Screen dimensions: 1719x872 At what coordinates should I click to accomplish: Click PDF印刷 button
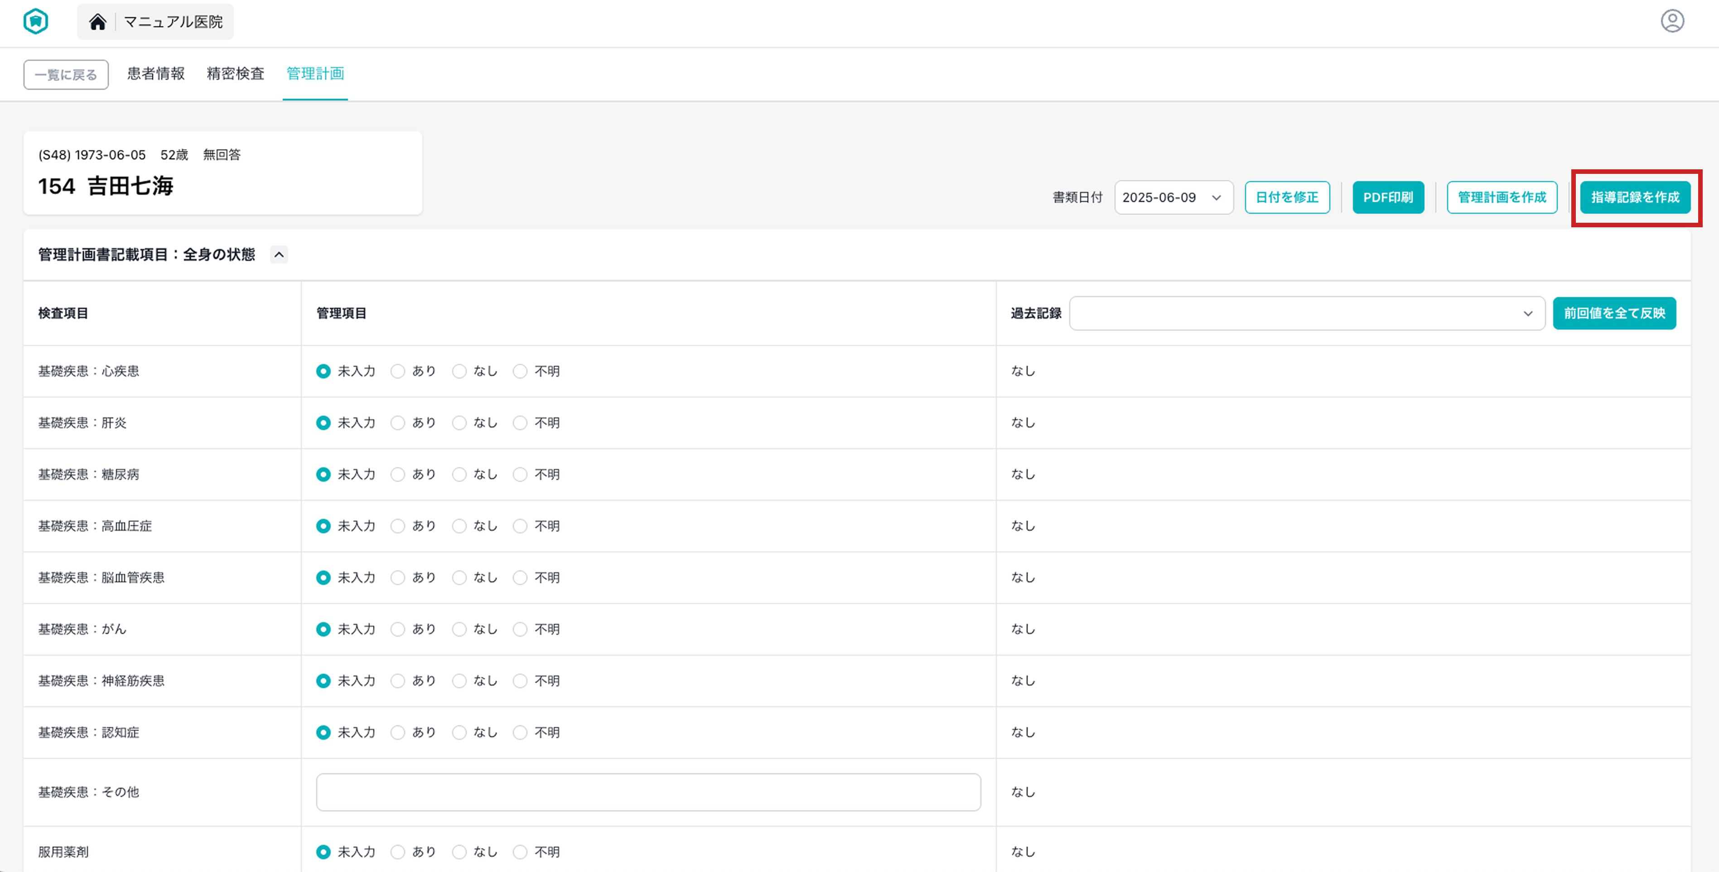click(1388, 197)
